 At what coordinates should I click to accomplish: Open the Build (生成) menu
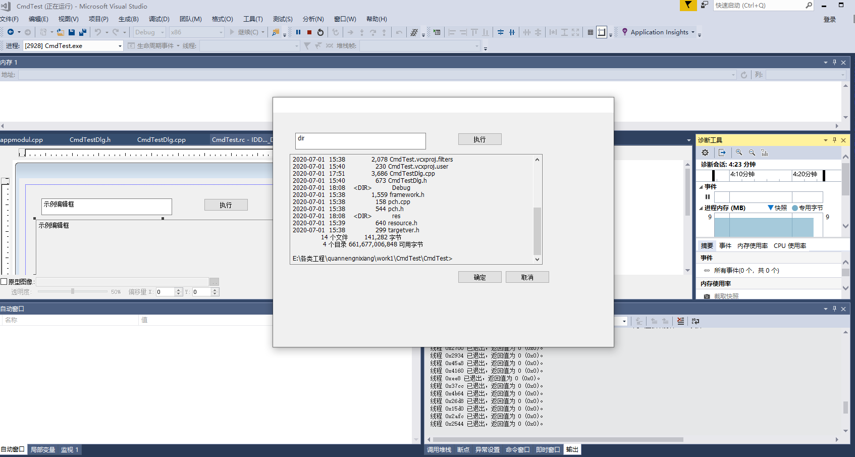(x=129, y=19)
